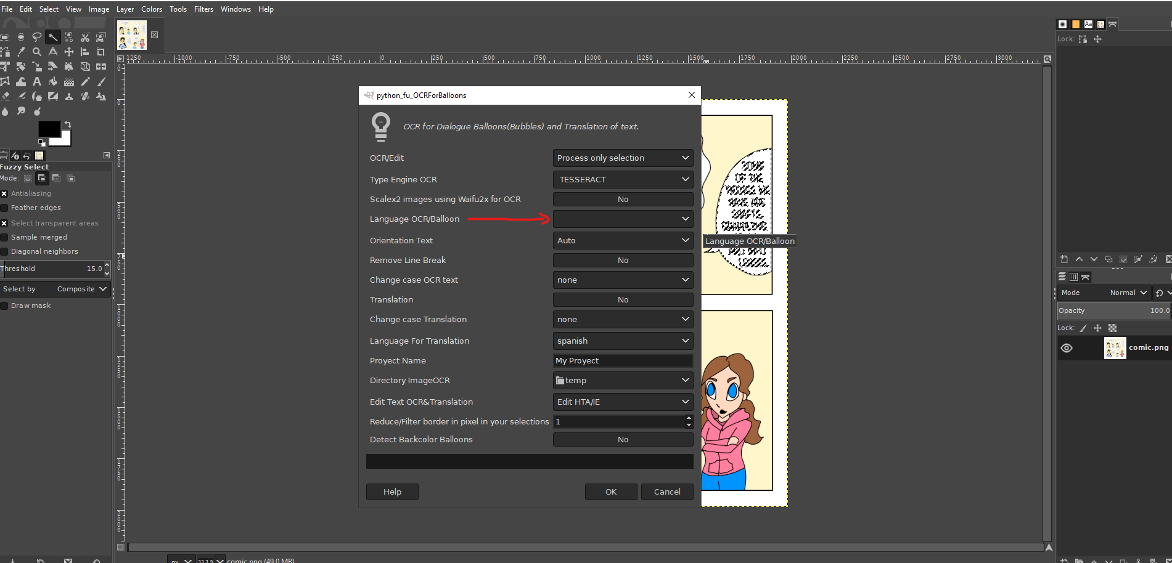Select the Move tool in toolbox

coord(69,52)
